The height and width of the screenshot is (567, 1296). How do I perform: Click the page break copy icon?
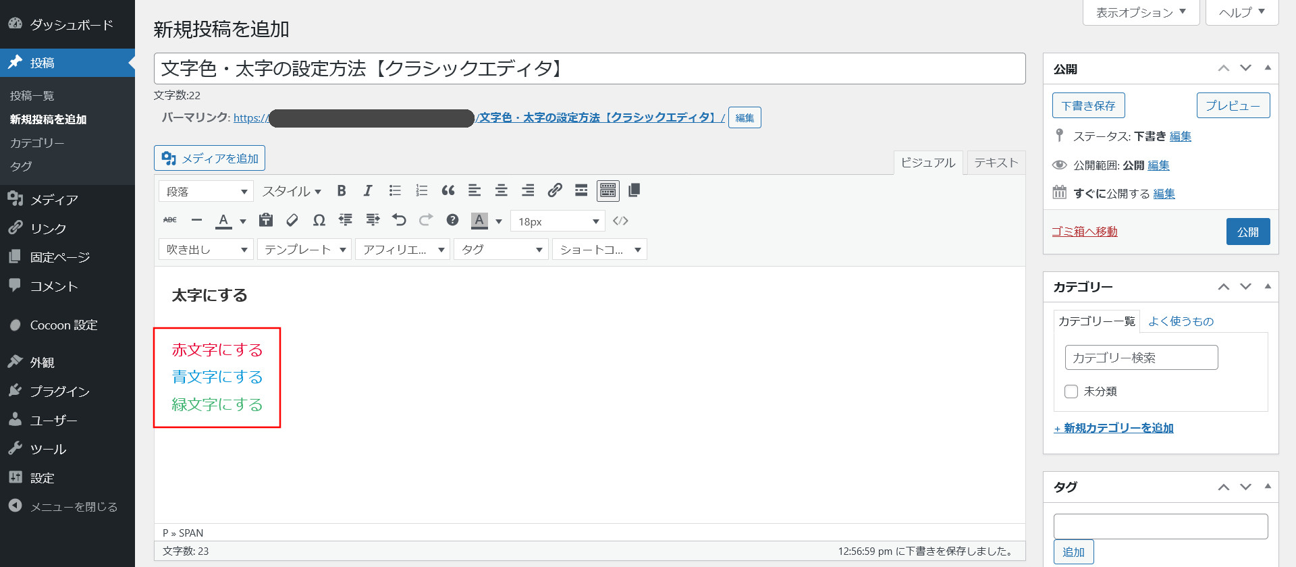634,191
